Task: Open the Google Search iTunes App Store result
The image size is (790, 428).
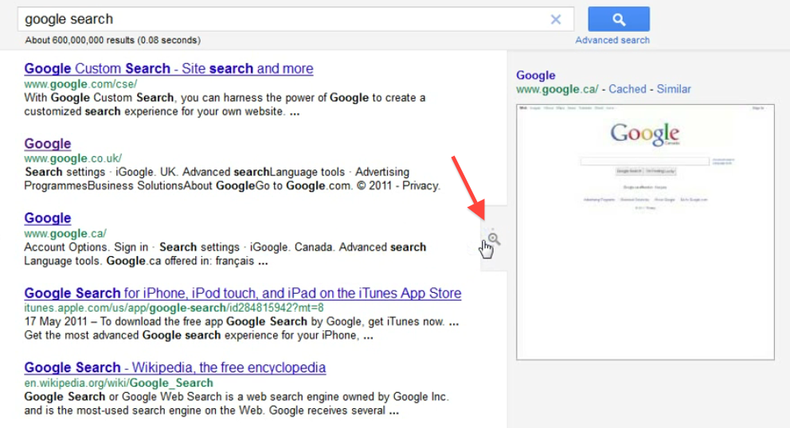Action: (243, 293)
